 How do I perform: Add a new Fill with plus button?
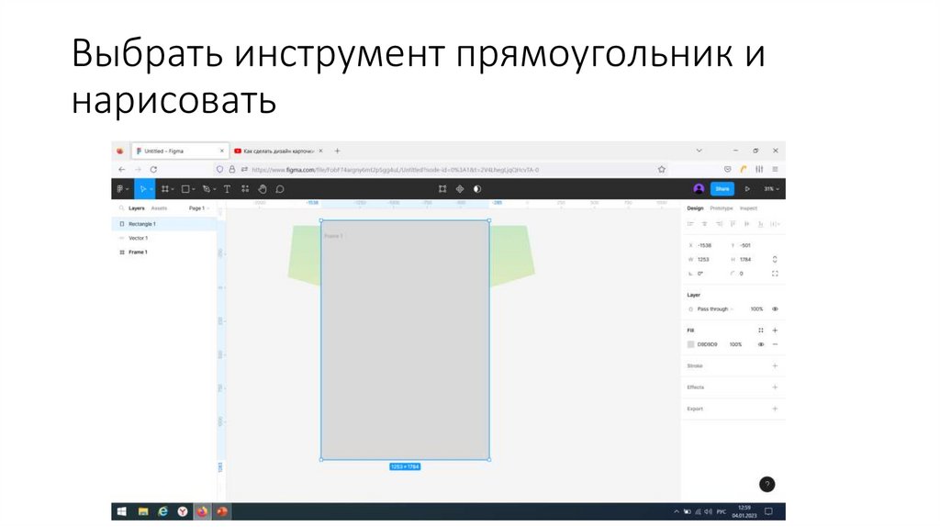(775, 331)
